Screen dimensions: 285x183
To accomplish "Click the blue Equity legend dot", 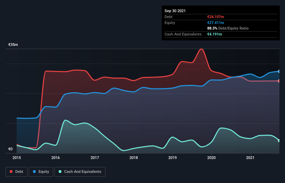I will point(34,172).
